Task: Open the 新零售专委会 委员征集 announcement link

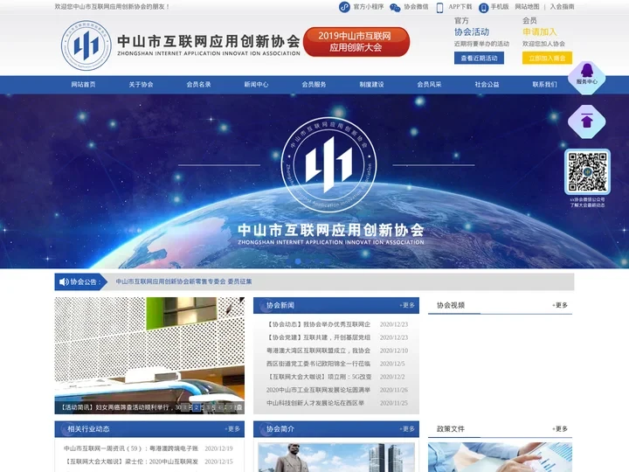Action: point(183,281)
